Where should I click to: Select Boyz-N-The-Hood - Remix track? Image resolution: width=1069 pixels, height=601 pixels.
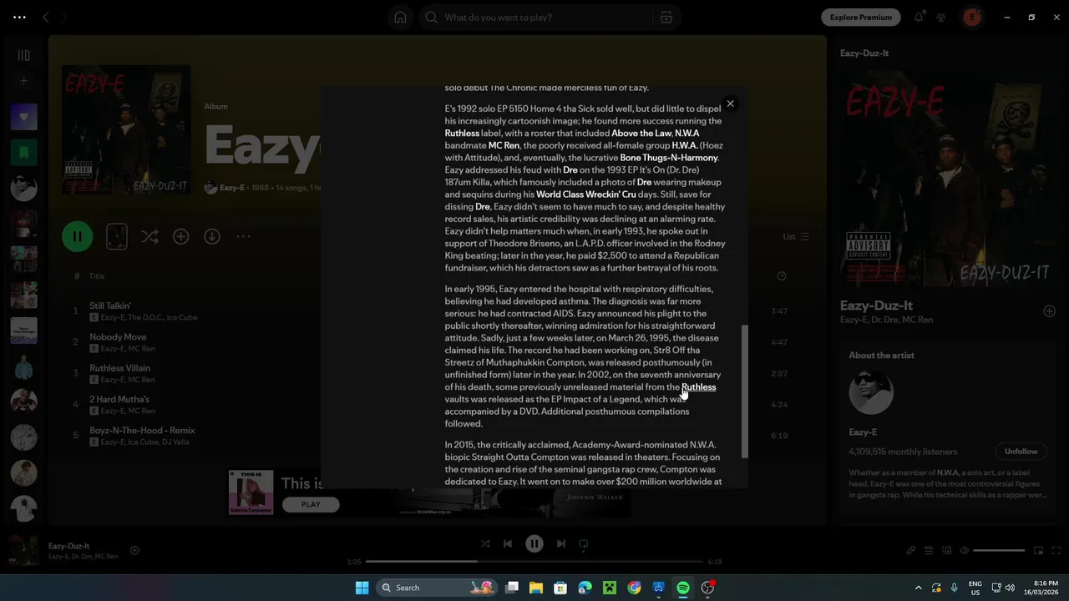(142, 431)
